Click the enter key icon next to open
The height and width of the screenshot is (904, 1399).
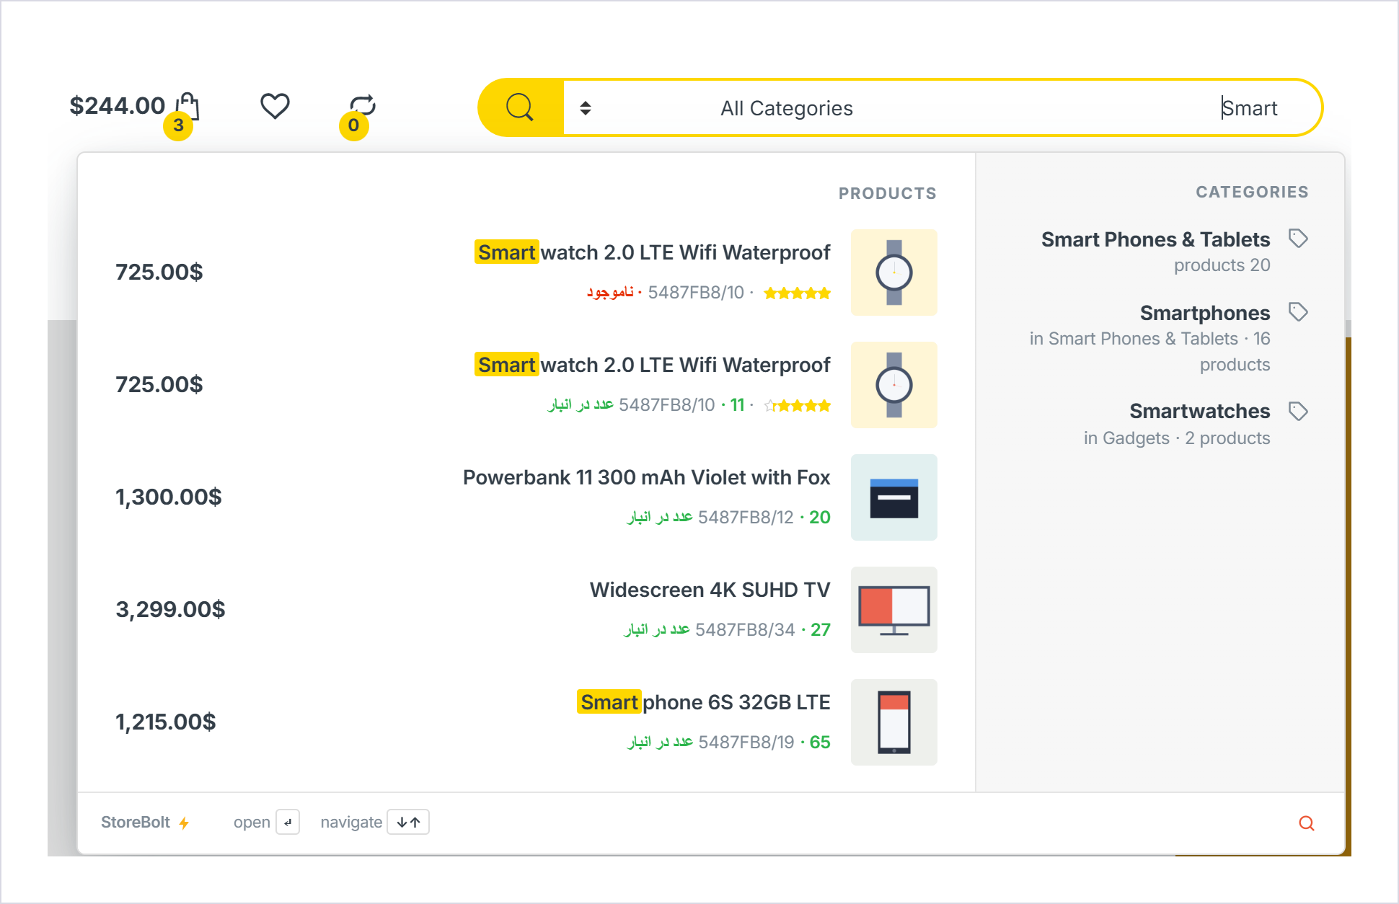pos(288,823)
